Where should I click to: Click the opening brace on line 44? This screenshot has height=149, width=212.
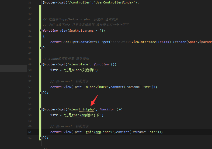point(44,36)
